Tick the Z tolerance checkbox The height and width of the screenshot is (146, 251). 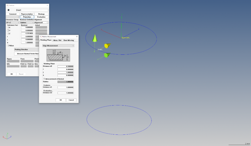[8, 34]
